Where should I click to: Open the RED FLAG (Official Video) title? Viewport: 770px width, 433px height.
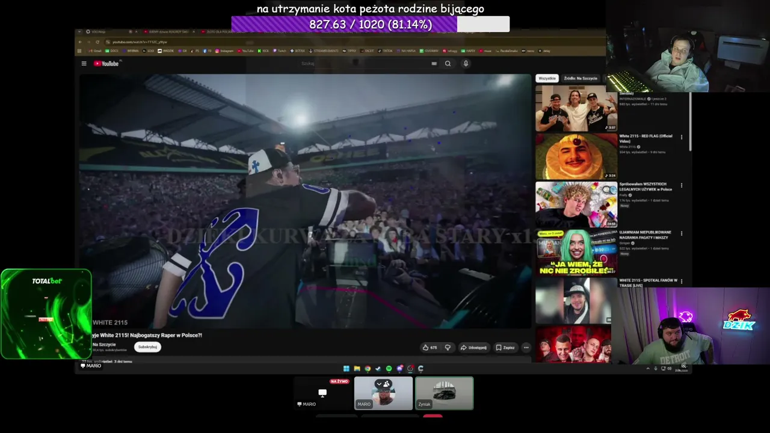point(645,138)
